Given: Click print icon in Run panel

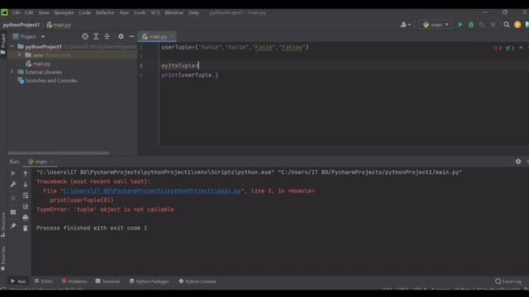Looking at the screenshot, I should click(26, 218).
